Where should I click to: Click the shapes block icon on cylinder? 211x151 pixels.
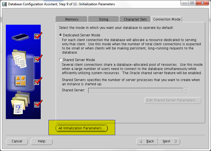tap(20, 80)
